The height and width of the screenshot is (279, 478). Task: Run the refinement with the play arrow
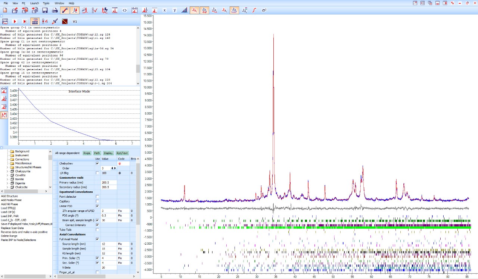[15, 21]
